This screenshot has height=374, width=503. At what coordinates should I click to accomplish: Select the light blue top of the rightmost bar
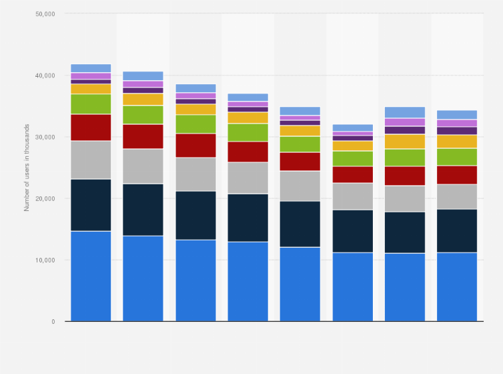457,115
